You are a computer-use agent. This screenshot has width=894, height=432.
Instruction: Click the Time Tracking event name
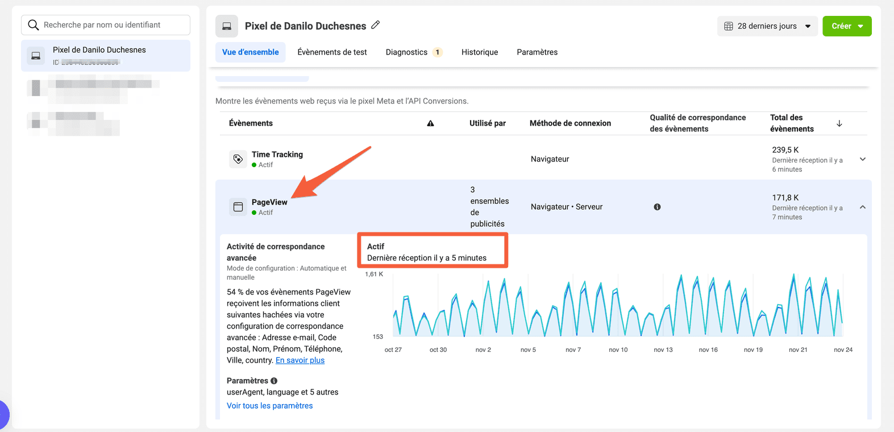[x=277, y=155]
